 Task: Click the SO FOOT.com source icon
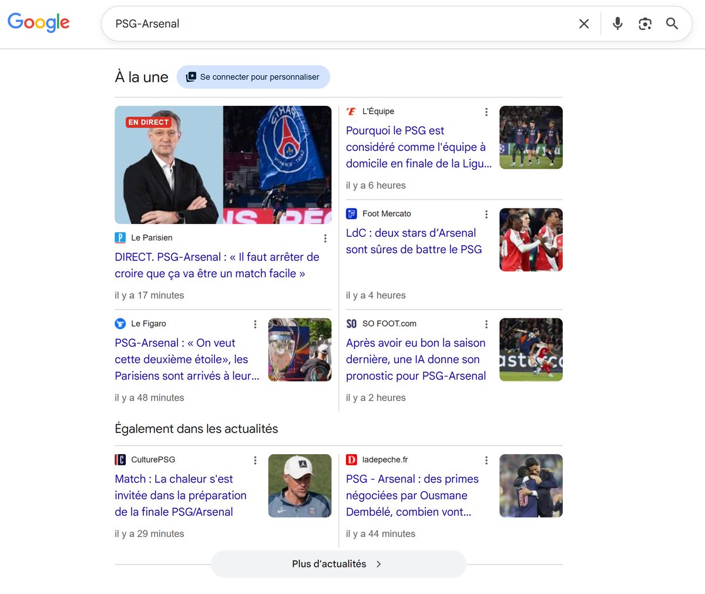tap(351, 324)
